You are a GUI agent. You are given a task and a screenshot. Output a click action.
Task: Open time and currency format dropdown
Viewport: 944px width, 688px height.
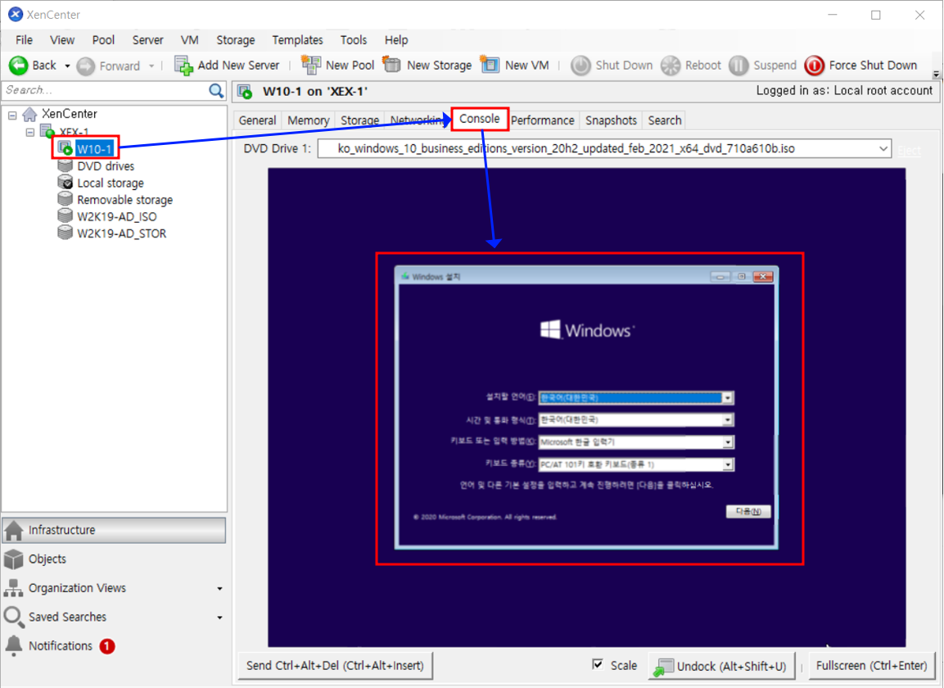[727, 420]
